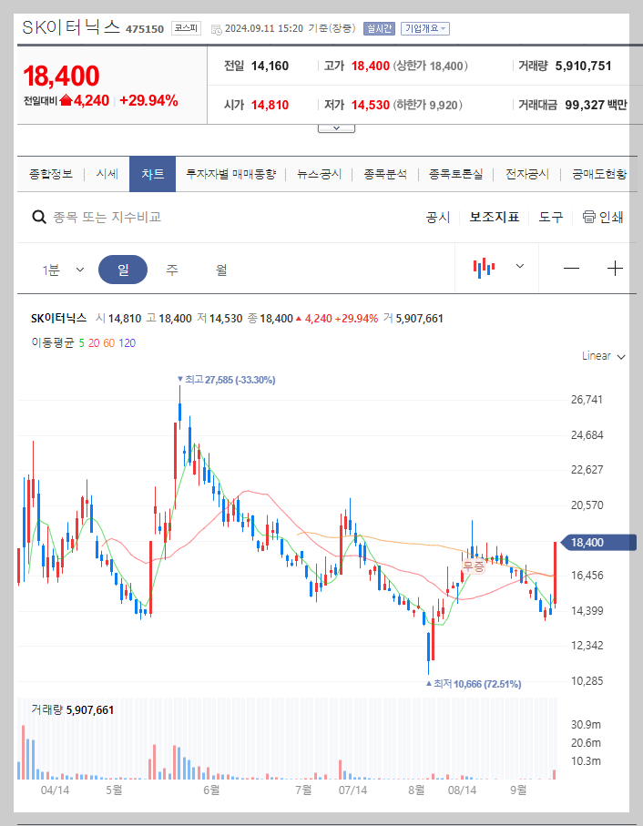Click the stock code 475150

pos(145,29)
